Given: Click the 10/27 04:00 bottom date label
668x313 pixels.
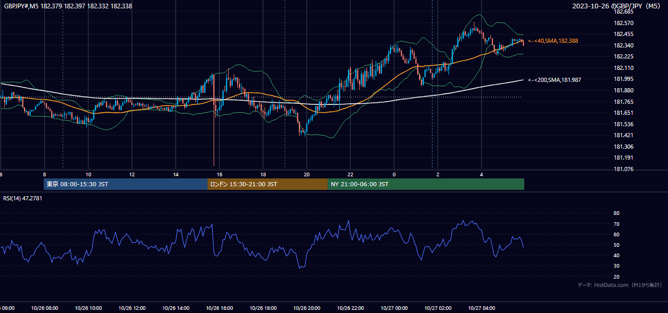Looking at the screenshot, I should point(481,308).
